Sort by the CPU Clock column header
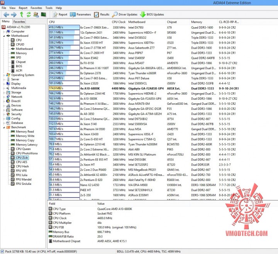This screenshot has width=278, height=254. 119,22
